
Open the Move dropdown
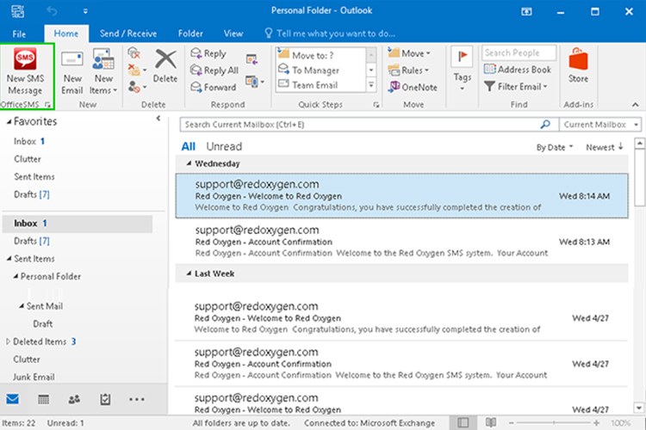(x=409, y=53)
